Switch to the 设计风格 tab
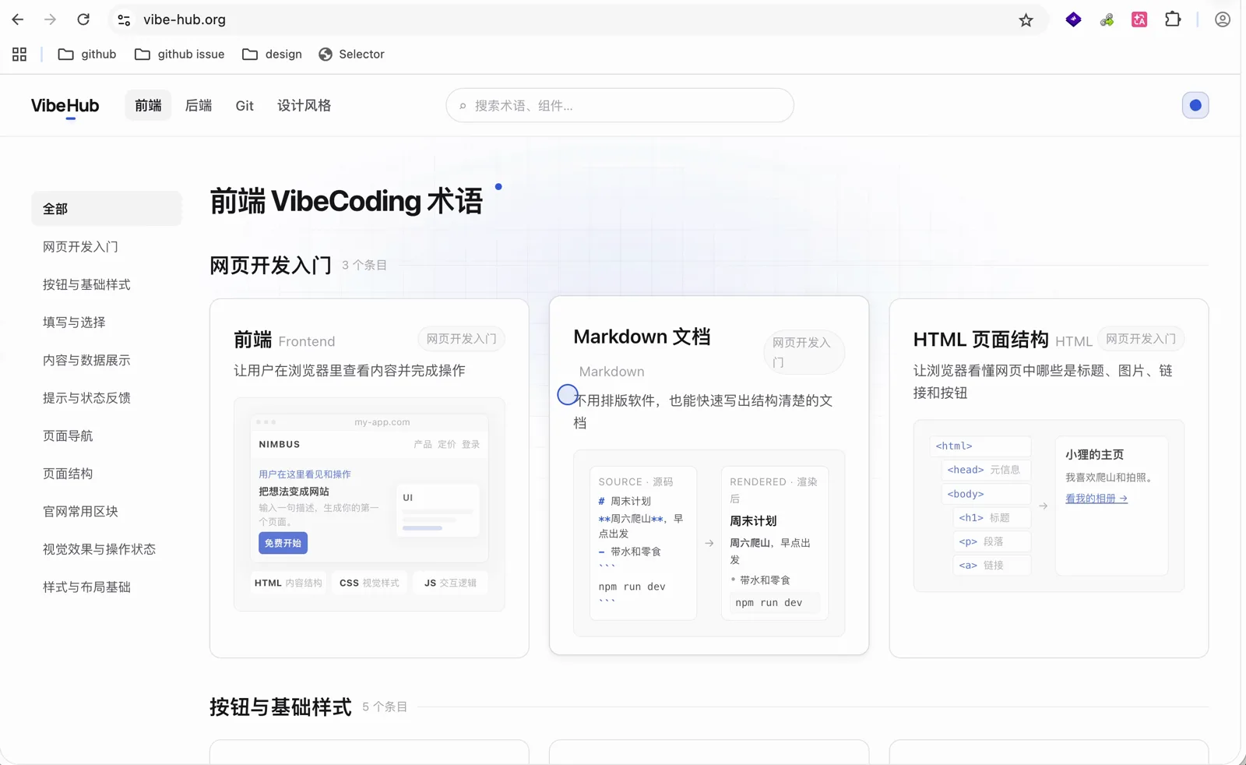Viewport: 1246px width, 765px height. coord(304,105)
